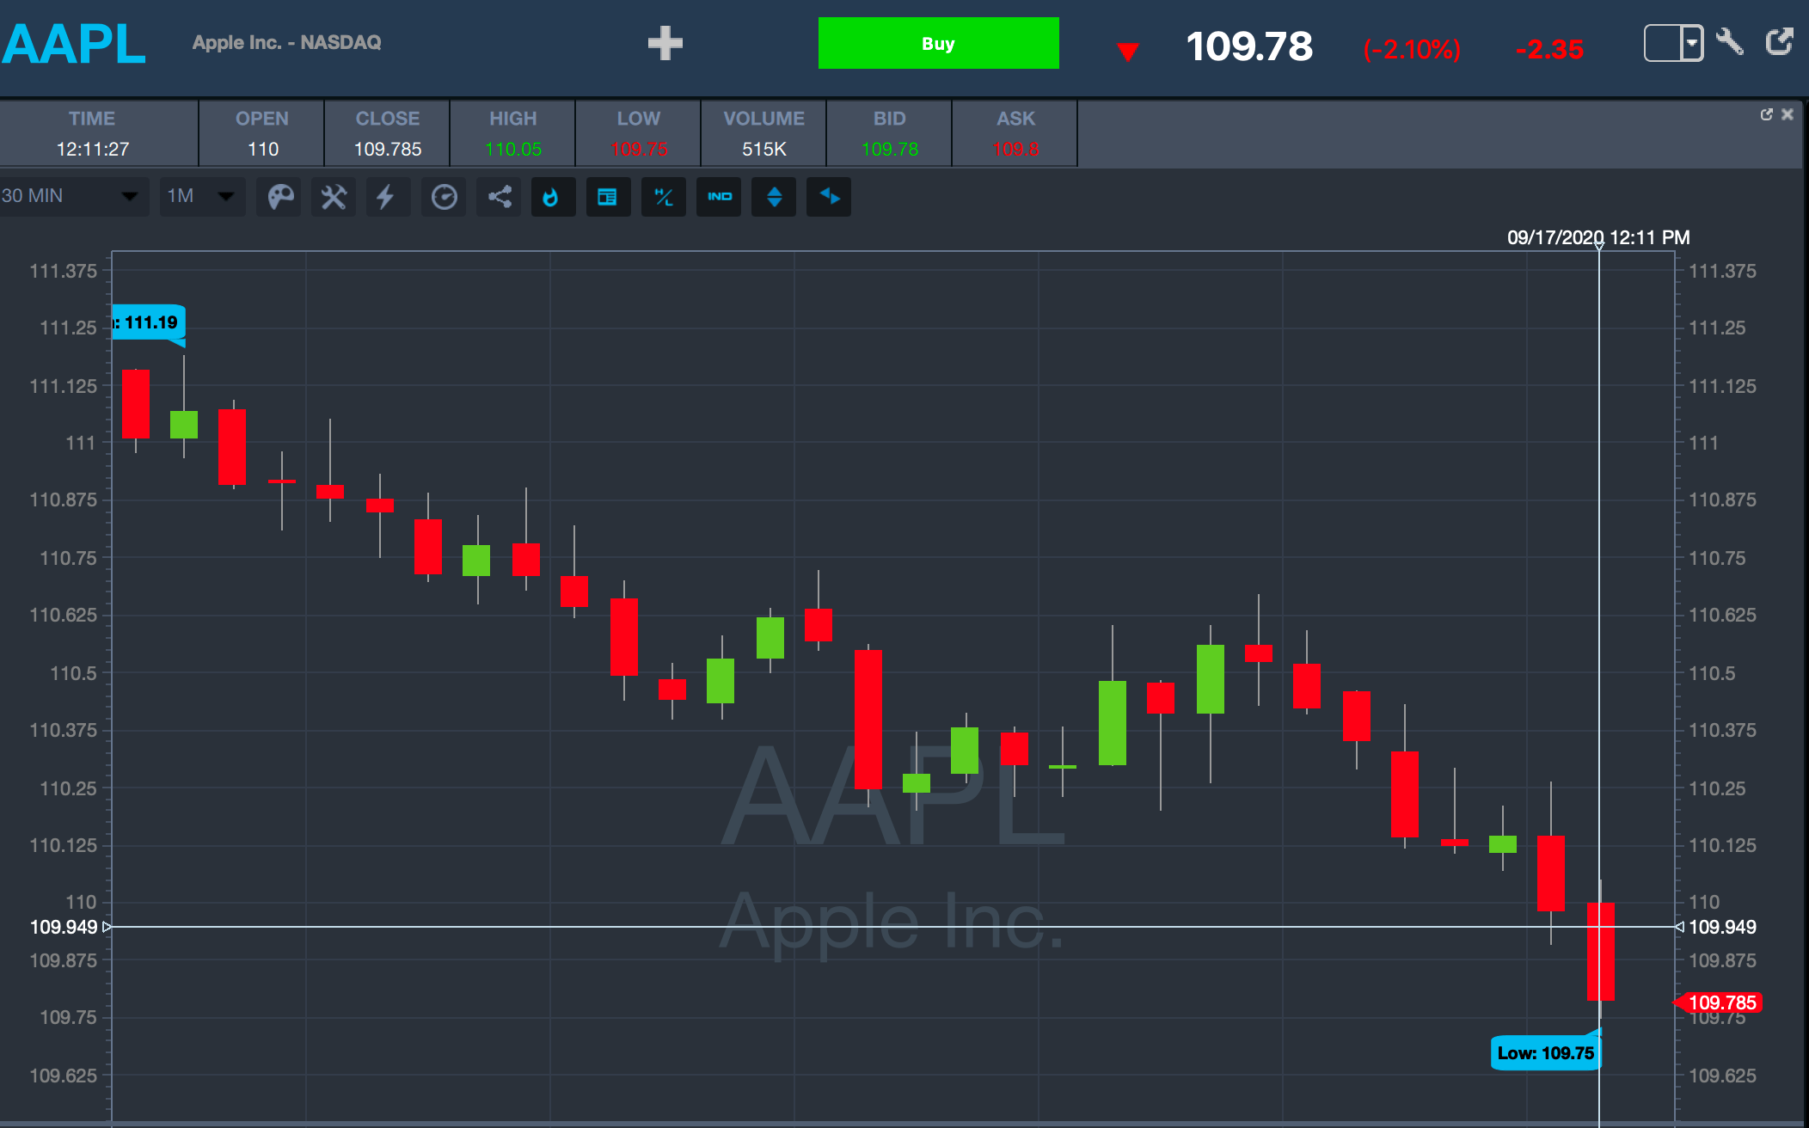Close the quote data panel
This screenshot has height=1128, width=1809.
tap(1788, 114)
